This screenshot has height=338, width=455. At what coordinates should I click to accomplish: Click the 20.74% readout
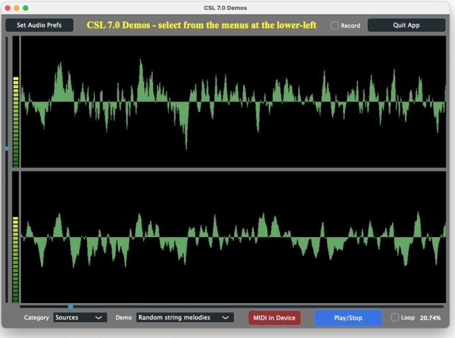pyautogui.click(x=430, y=318)
